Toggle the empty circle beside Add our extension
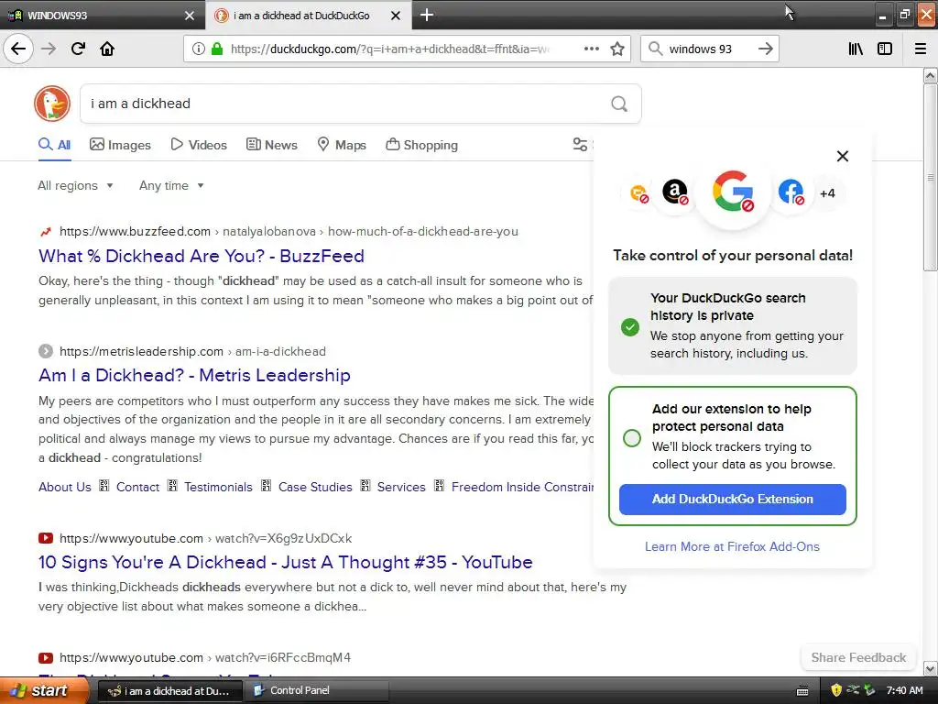 [x=632, y=438]
